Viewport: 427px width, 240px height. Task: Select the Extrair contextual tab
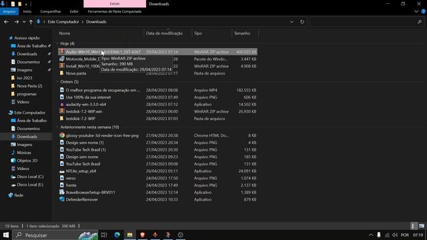point(115,4)
